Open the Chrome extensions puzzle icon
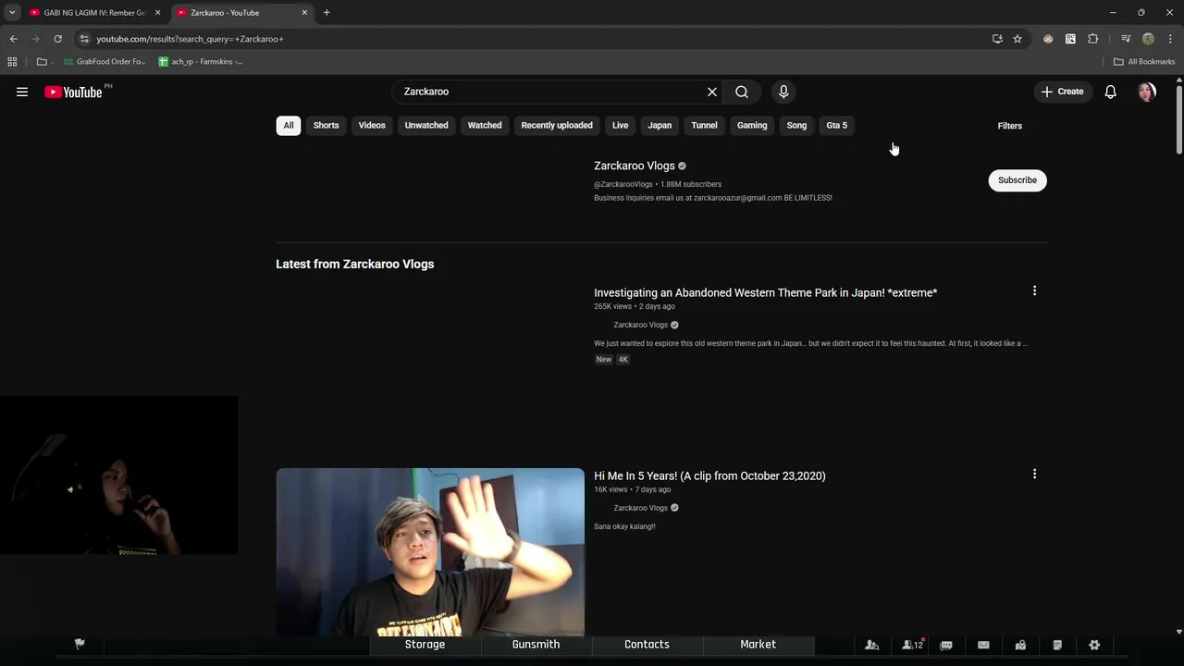 coord(1093,39)
